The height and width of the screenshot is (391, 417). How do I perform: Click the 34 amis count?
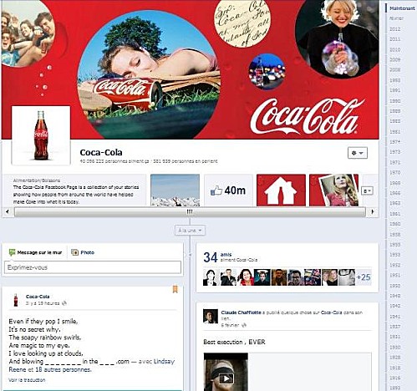(x=211, y=257)
